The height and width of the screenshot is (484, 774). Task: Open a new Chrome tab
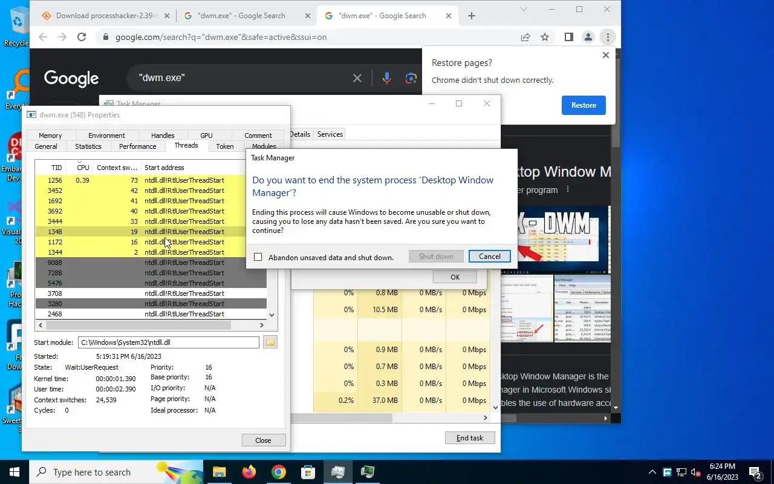472,16
